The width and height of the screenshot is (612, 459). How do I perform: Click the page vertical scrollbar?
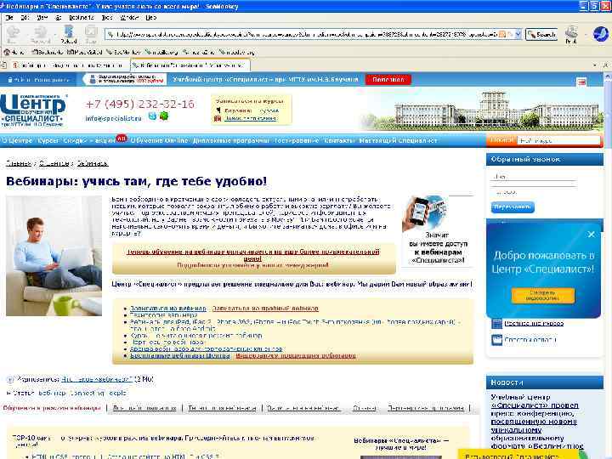(608, 265)
